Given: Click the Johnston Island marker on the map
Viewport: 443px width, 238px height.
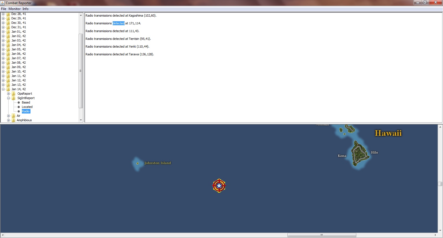Looking at the screenshot, I should [138, 163].
